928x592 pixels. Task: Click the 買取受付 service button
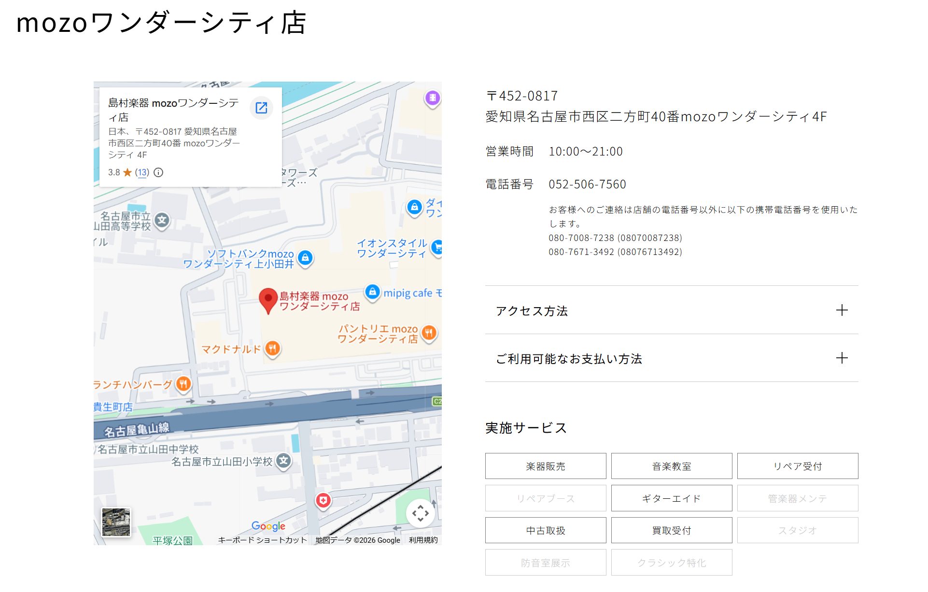pyautogui.click(x=671, y=530)
